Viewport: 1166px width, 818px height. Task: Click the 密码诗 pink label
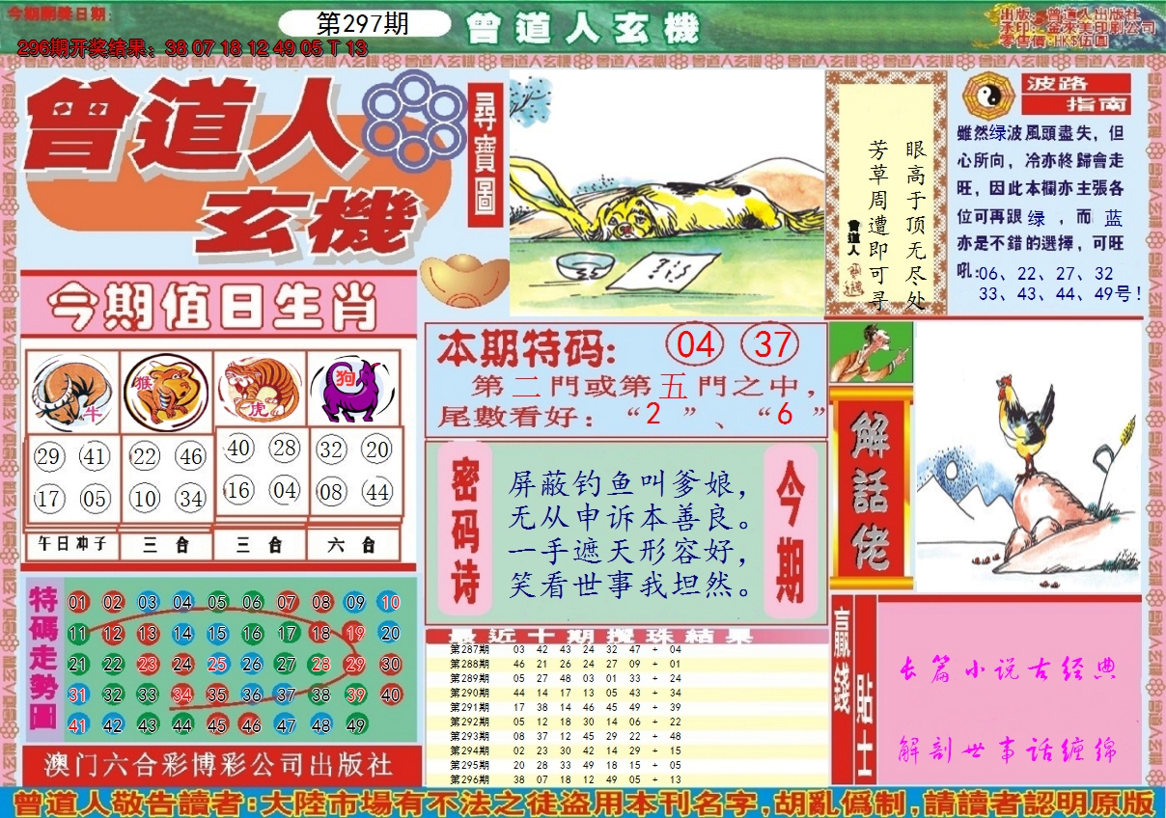465,529
